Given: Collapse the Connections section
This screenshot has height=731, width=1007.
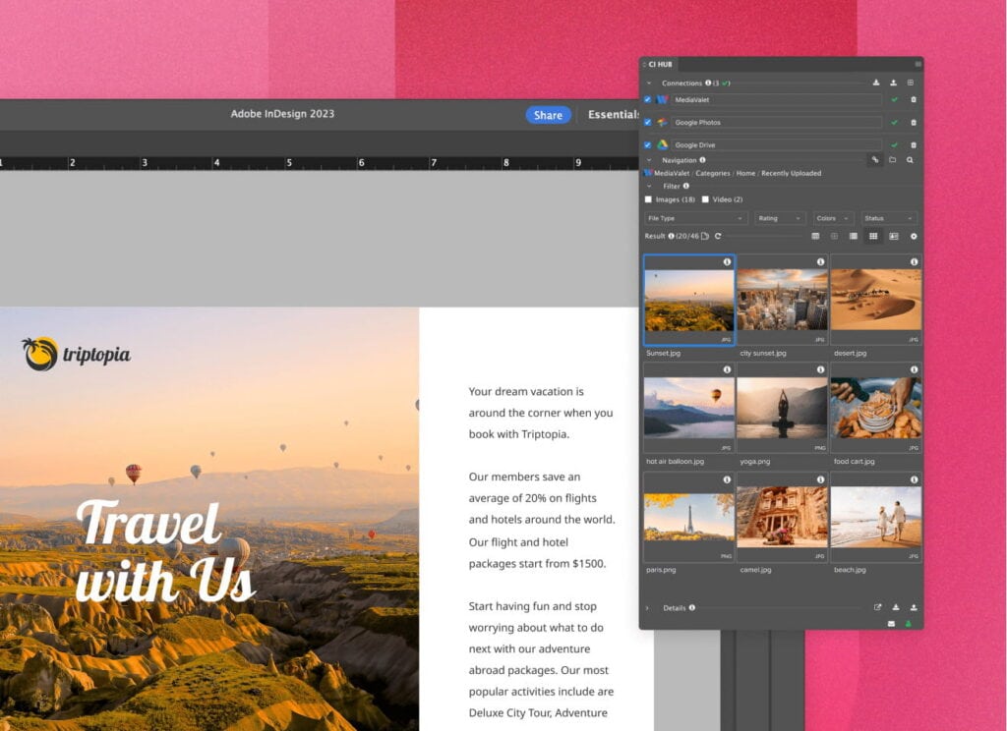Looking at the screenshot, I should 649,84.
